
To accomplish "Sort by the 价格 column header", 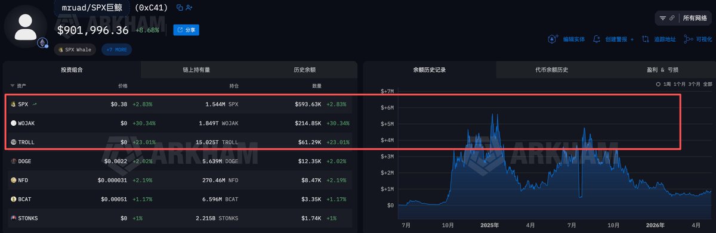I will click(122, 86).
